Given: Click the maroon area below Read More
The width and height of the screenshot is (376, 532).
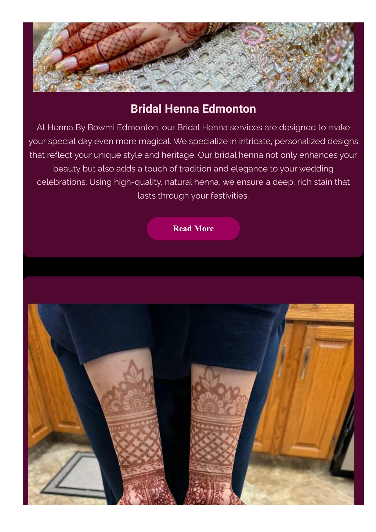Looking at the screenshot, I should [193, 249].
